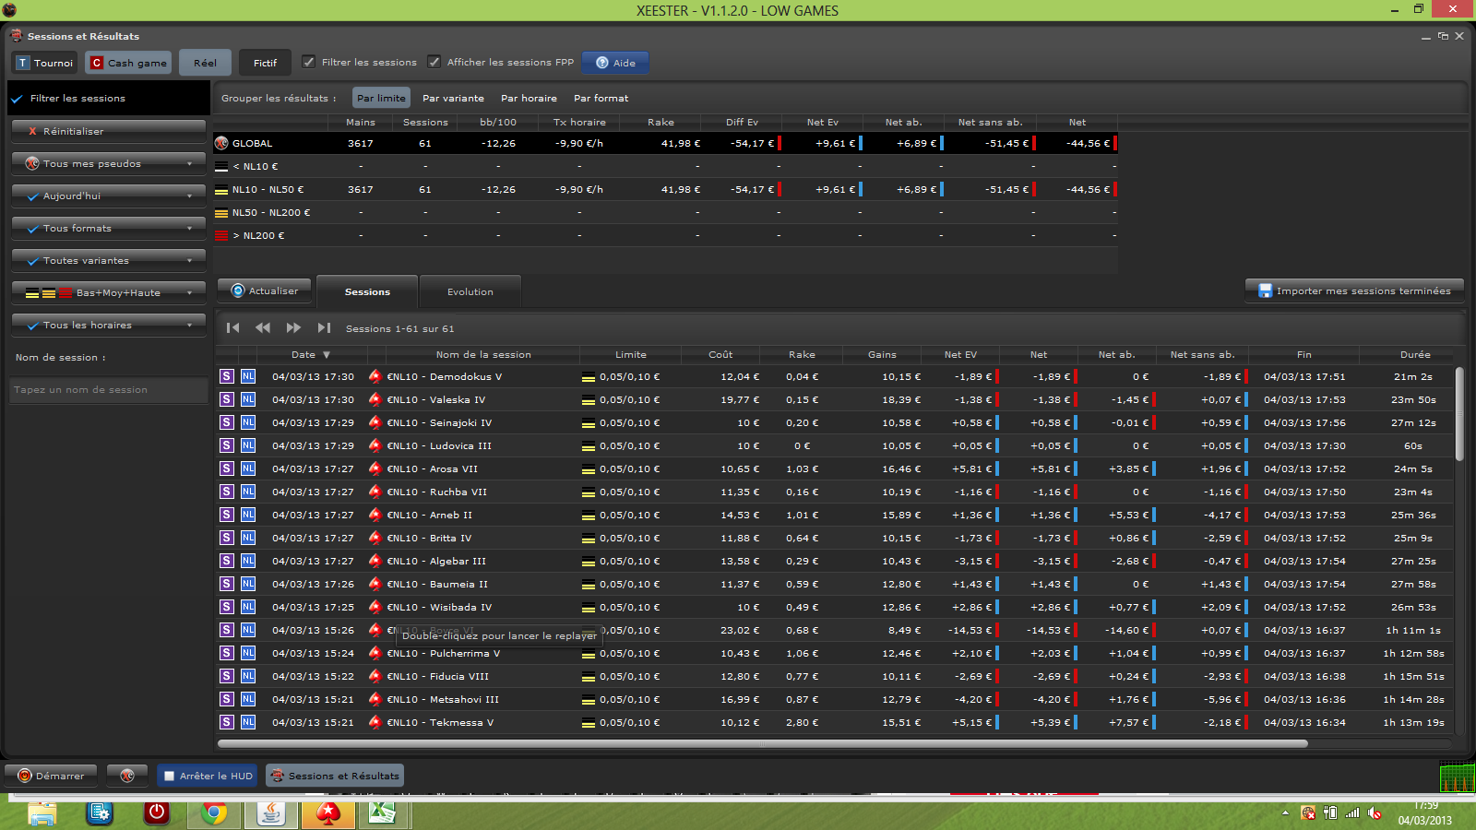Click the NL icon of Valeska IV row
1476x830 pixels.
tap(248, 399)
